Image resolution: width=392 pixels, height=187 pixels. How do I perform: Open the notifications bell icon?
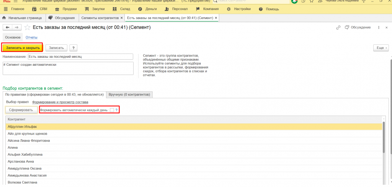point(294,1)
